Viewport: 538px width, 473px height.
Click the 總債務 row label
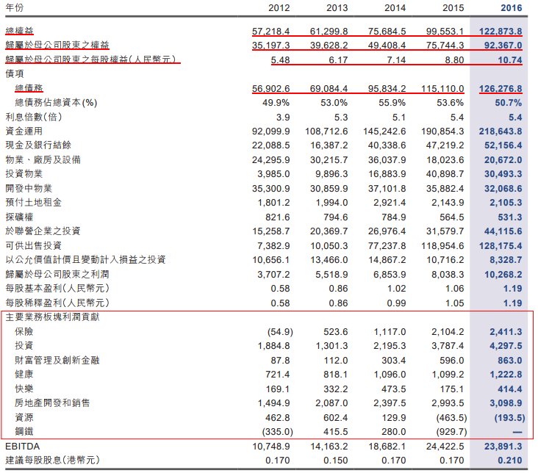click(x=28, y=89)
